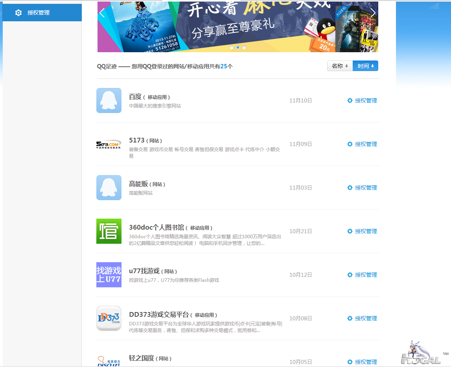This screenshot has width=451, height=367.
Task: Select the third banner carousel dot
Action: click(x=244, y=47)
